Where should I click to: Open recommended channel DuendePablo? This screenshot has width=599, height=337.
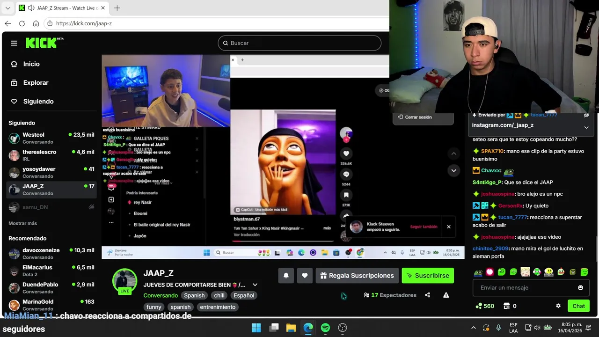point(51,287)
